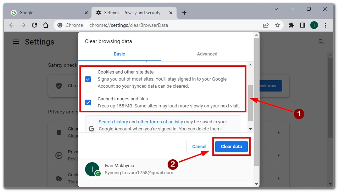Screen dimensions: 340x194
Task: Close the Google tab
Action: [x=86, y=13]
